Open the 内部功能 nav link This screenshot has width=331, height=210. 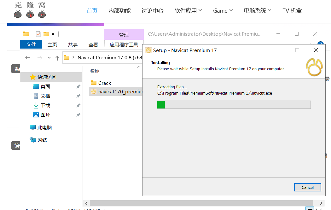click(119, 10)
